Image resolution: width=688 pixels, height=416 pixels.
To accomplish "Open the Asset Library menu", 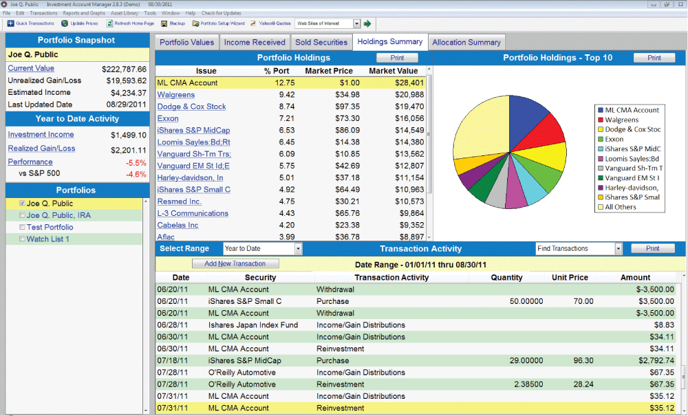I will coord(125,13).
